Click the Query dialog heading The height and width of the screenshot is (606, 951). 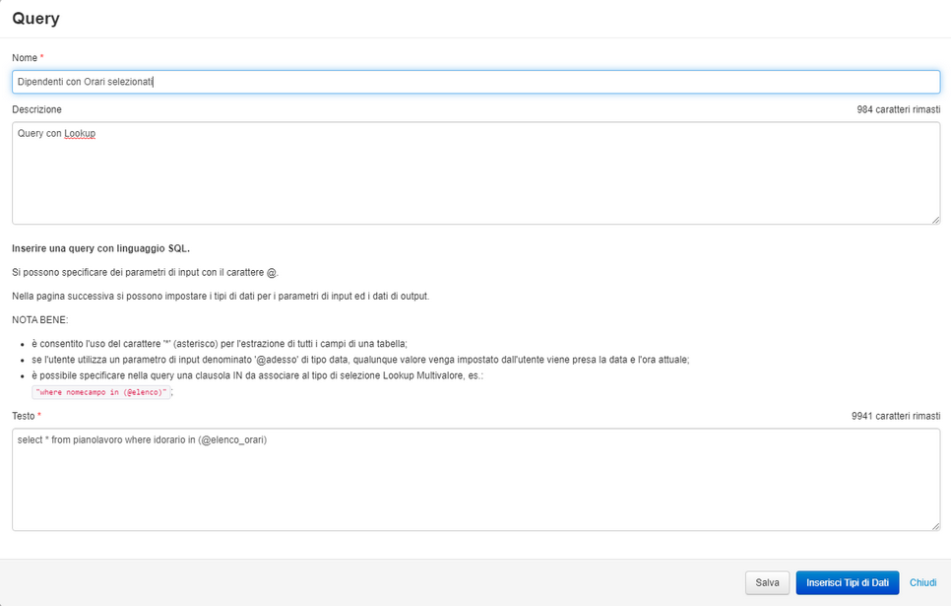(x=35, y=18)
